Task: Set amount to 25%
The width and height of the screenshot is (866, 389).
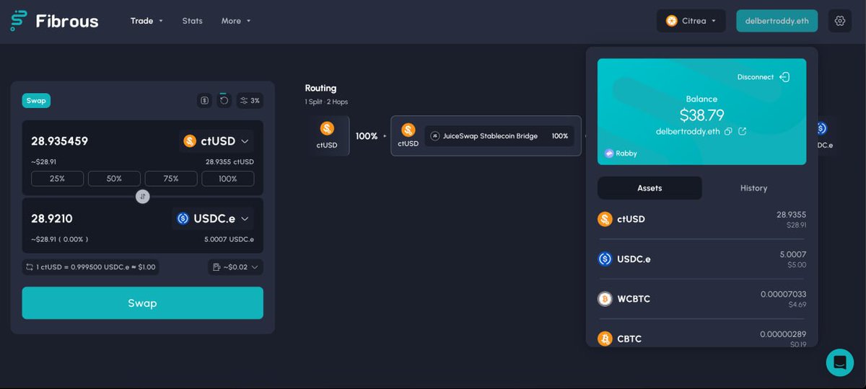Action: coord(57,179)
